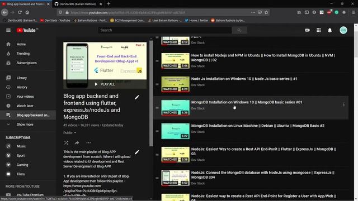Open the Dev Stack - YouTube bookmark
This screenshot has width=358, height=201.
pos(55,20)
